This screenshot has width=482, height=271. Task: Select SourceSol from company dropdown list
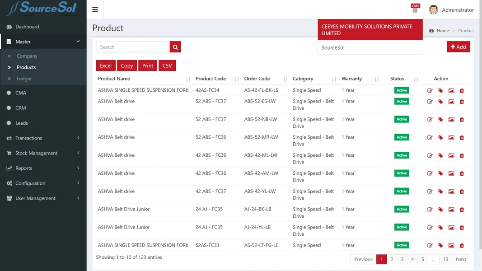pyautogui.click(x=333, y=47)
